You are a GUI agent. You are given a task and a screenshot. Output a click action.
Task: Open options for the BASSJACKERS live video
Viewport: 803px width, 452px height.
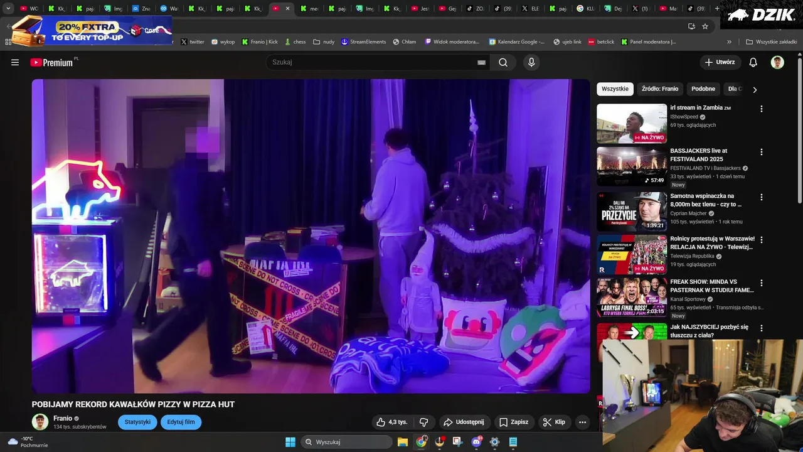762,152
